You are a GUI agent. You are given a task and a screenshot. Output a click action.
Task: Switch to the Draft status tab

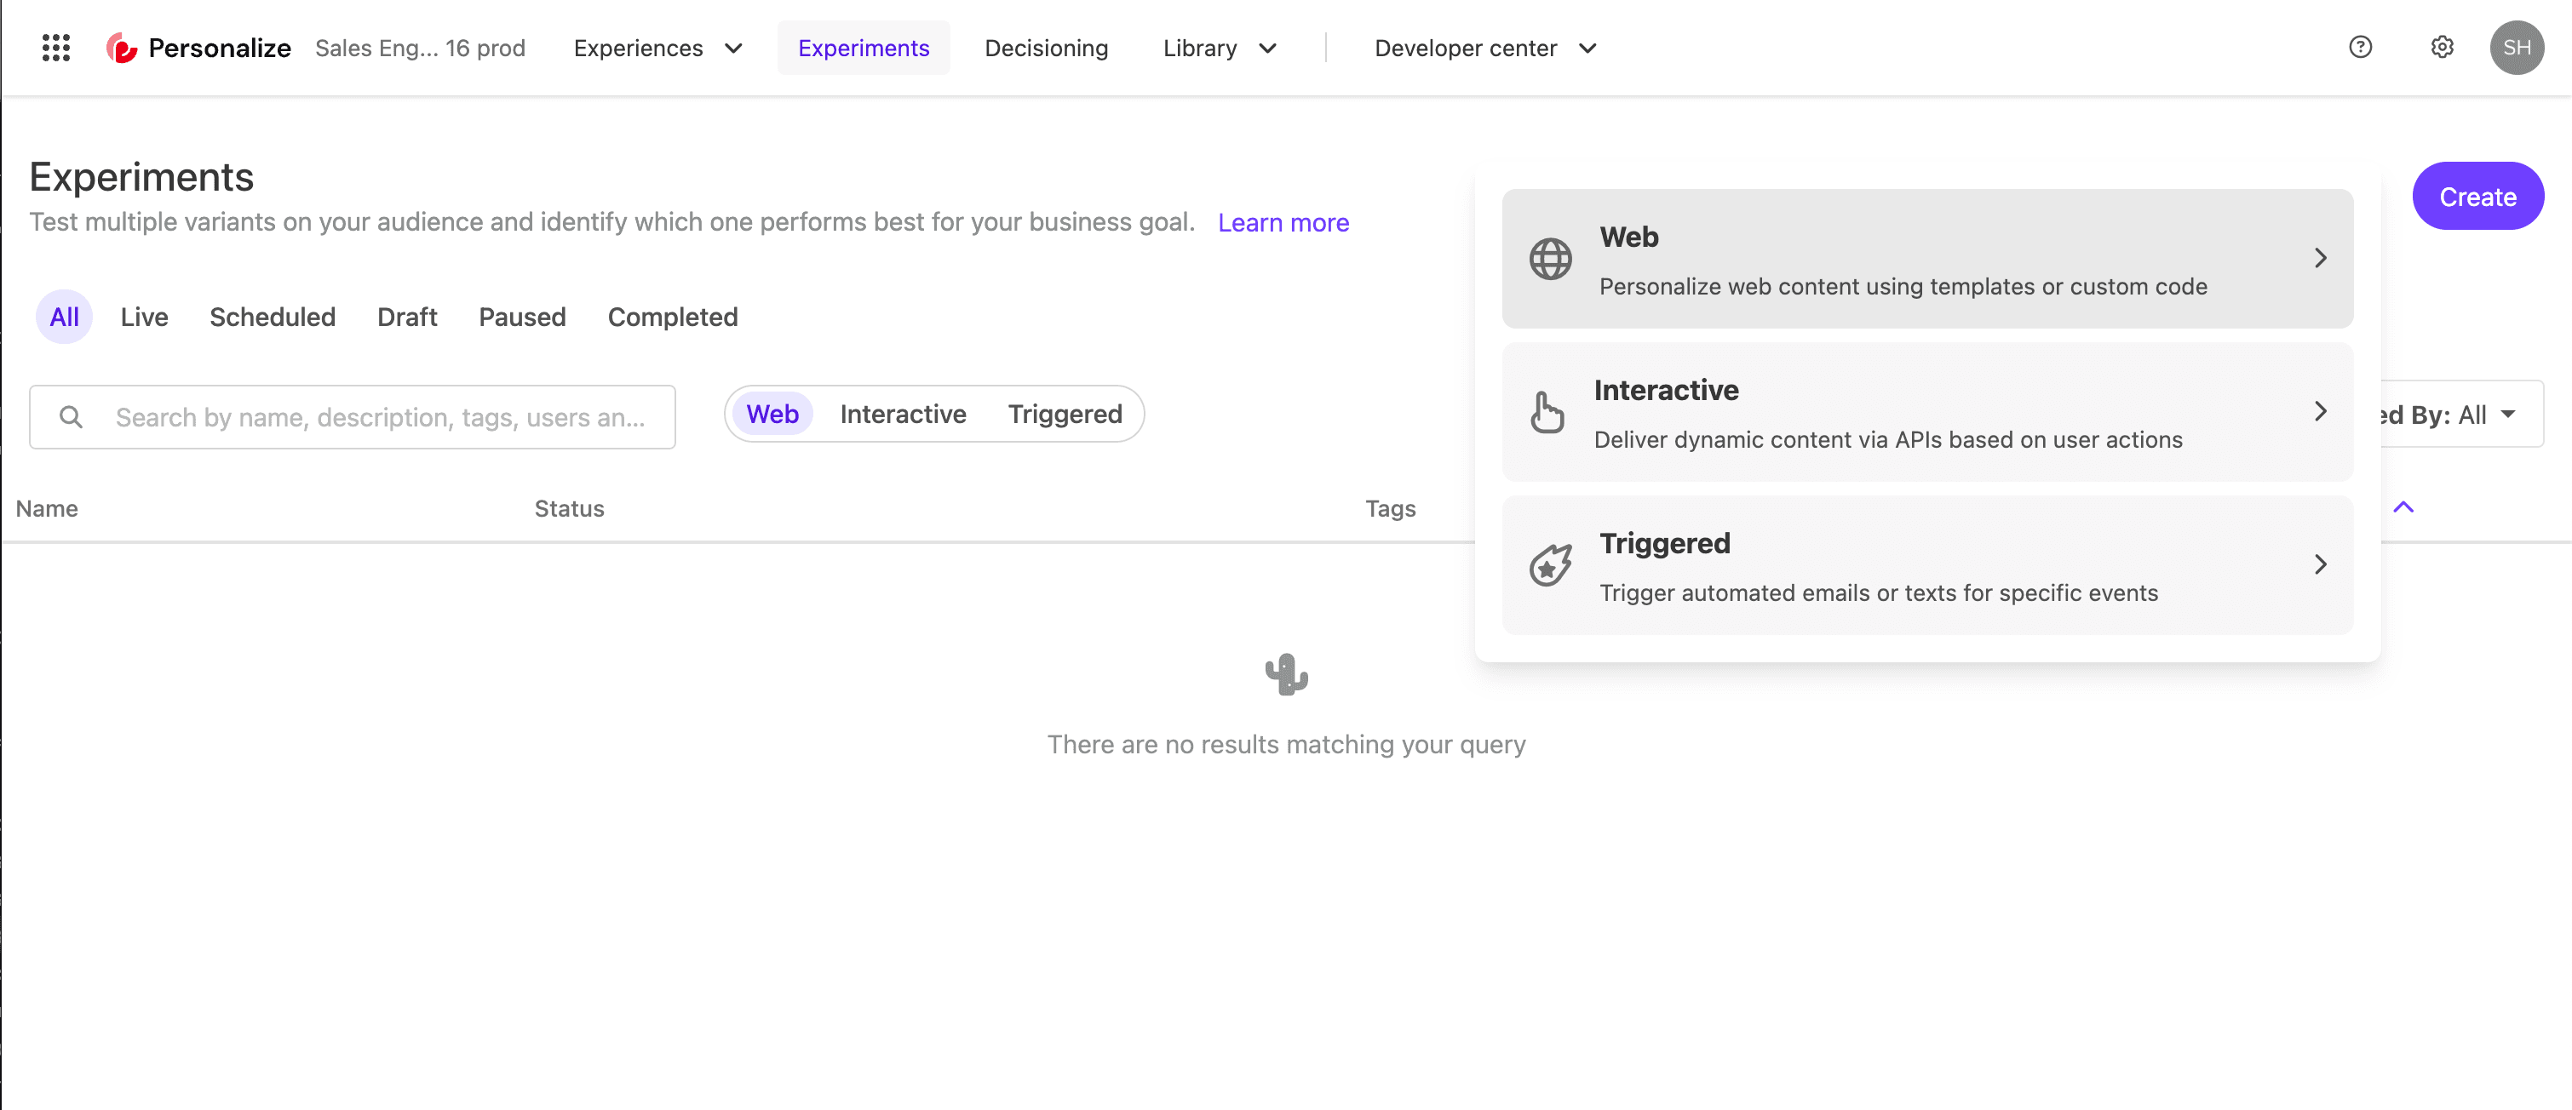coord(406,318)
